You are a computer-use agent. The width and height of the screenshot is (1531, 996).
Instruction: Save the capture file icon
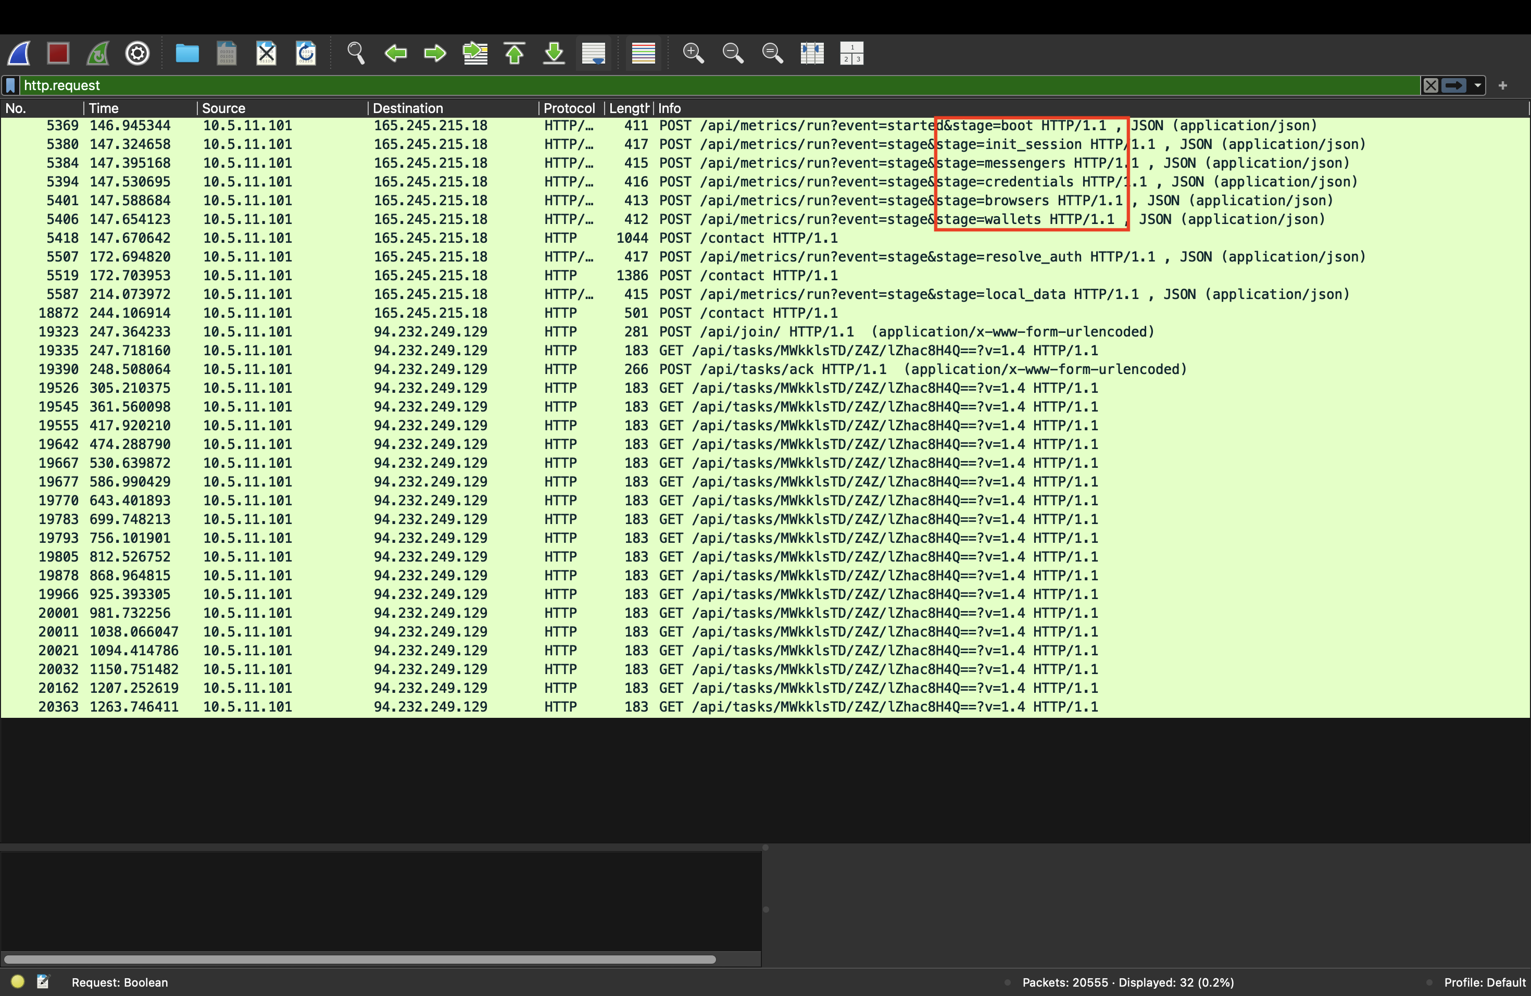tap(227, 54)
